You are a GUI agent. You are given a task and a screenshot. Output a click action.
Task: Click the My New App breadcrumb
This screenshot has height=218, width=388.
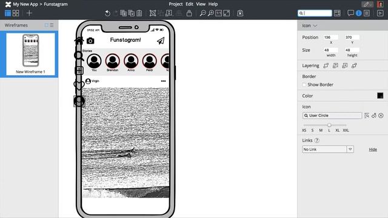coord(25,4)
